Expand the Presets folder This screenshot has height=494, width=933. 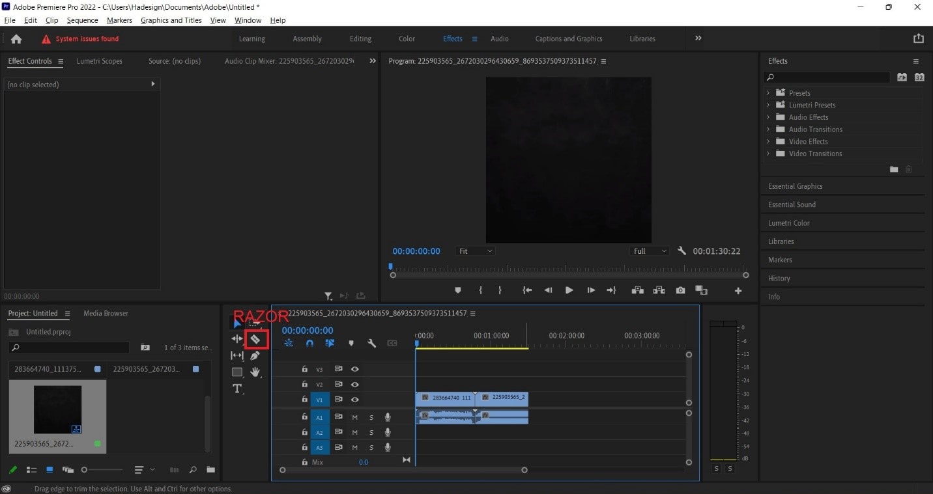pos(768,93)
